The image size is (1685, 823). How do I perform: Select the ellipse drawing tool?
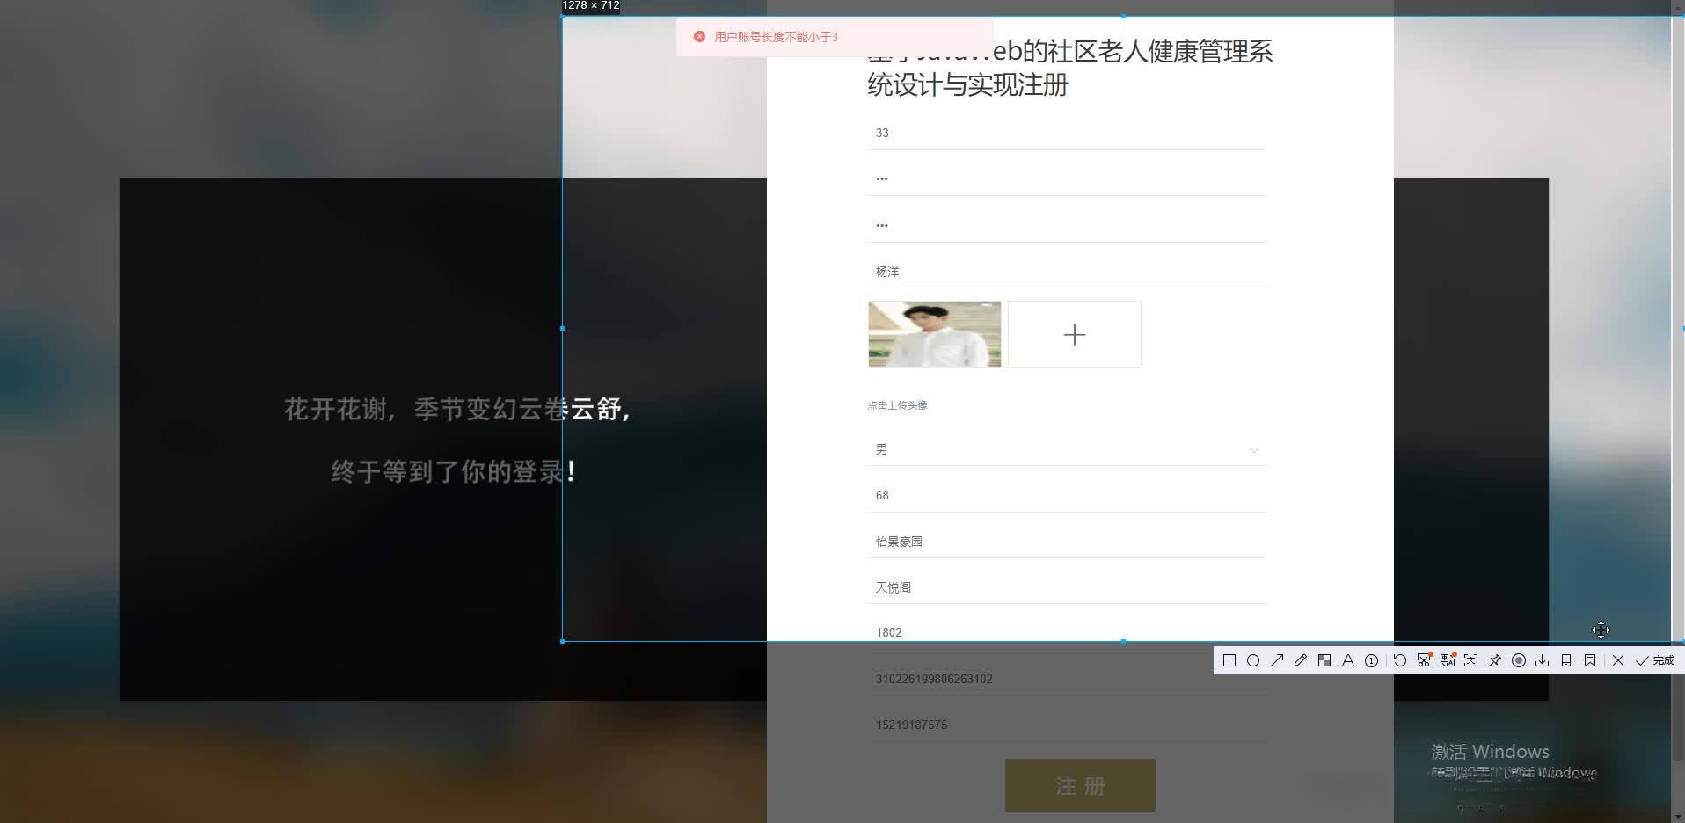click(x=1253, y=659)
